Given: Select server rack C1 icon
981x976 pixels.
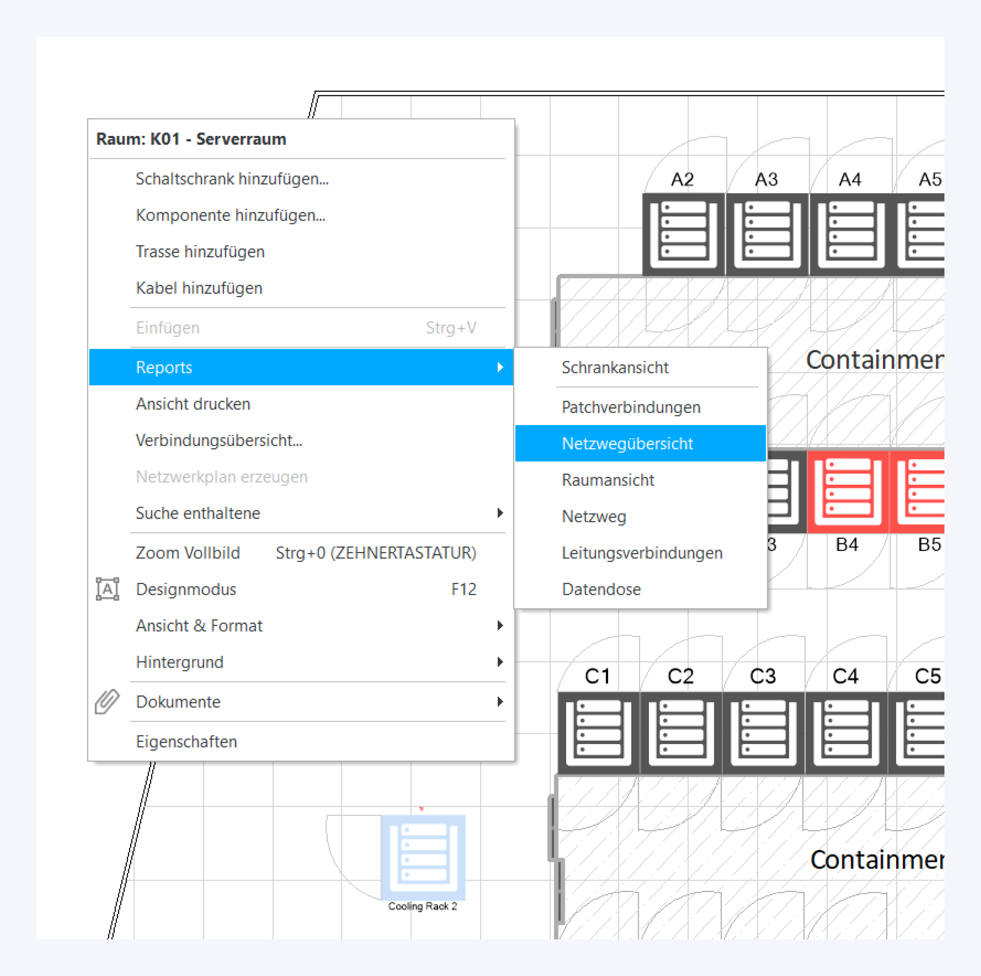Looking at the screenshot, I should (599, 732).
